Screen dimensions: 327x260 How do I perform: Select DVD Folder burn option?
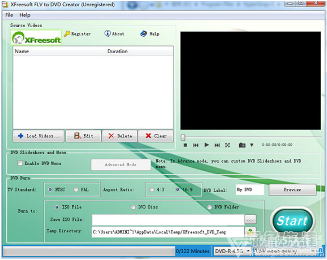[209, 207]
